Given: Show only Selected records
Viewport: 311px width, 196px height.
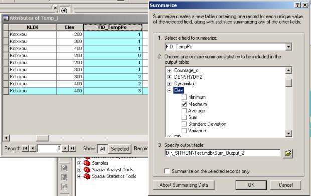Looking at the screenshot, I should [120, 149].
